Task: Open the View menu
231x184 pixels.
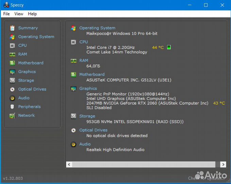Action: [19, 14]
